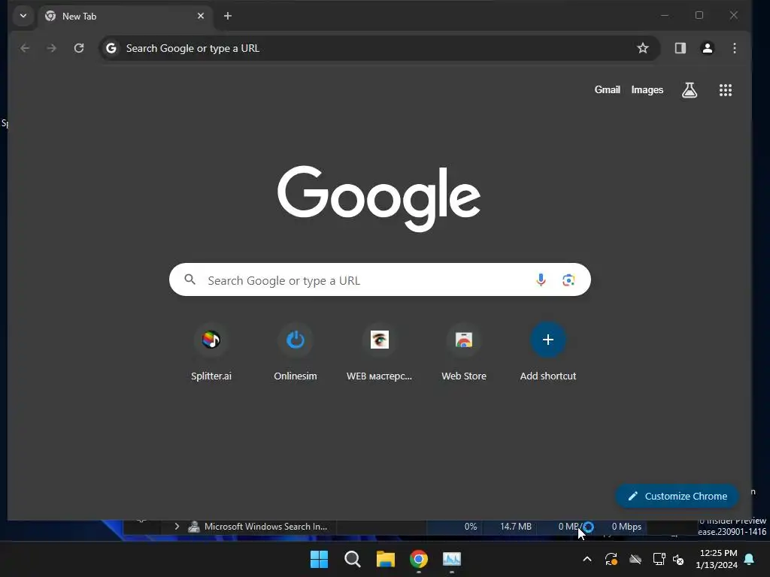Close the New Tab tab
Screen dimensions: 770x577
200,17
